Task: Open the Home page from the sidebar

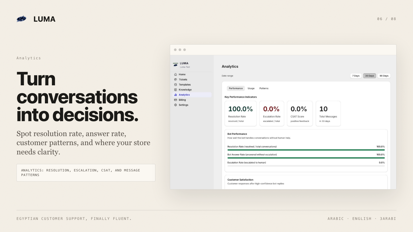Action: click(x=192, y=74)
